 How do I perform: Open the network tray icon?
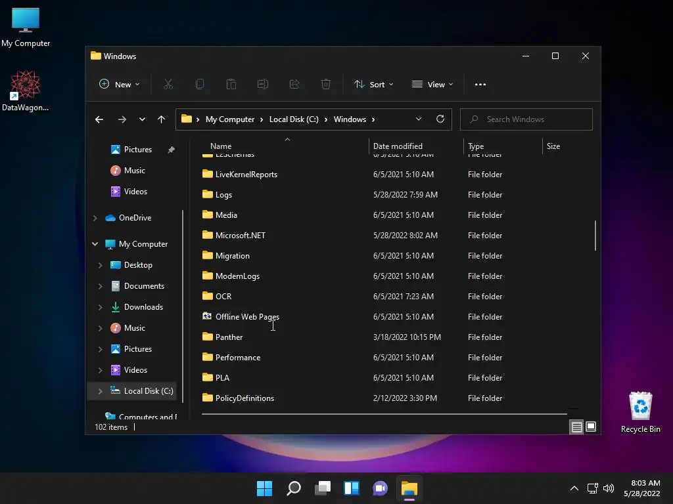coord(593,488)
